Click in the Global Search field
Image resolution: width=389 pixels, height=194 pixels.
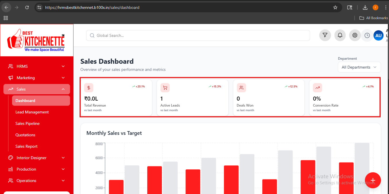pyautogui.click(x=198, y=35)
